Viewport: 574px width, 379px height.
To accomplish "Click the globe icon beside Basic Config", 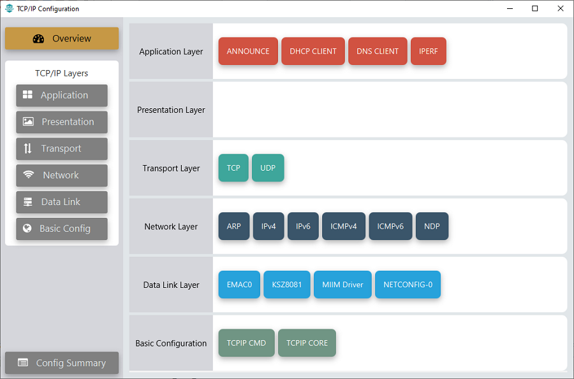I will click(x=27, y=229).
